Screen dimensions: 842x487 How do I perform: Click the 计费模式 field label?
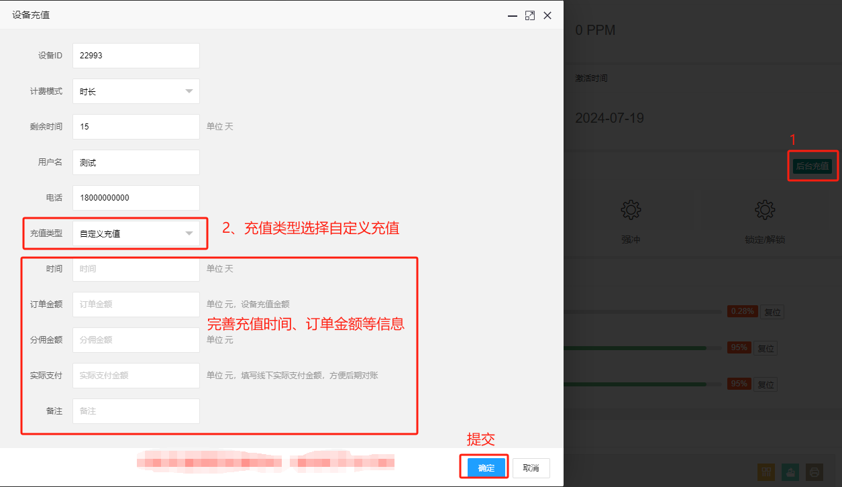(x=46, y=91)
